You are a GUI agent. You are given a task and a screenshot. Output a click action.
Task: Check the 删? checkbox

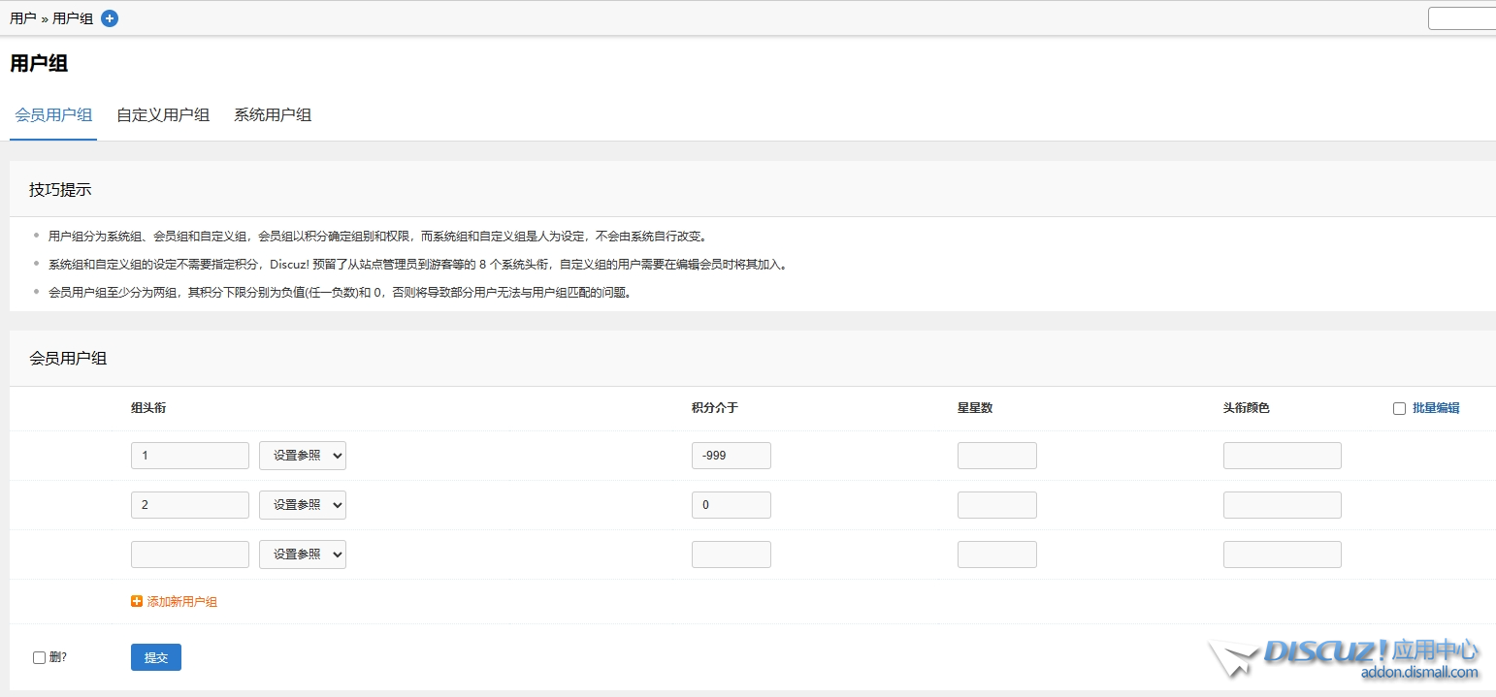coord(40,657)
